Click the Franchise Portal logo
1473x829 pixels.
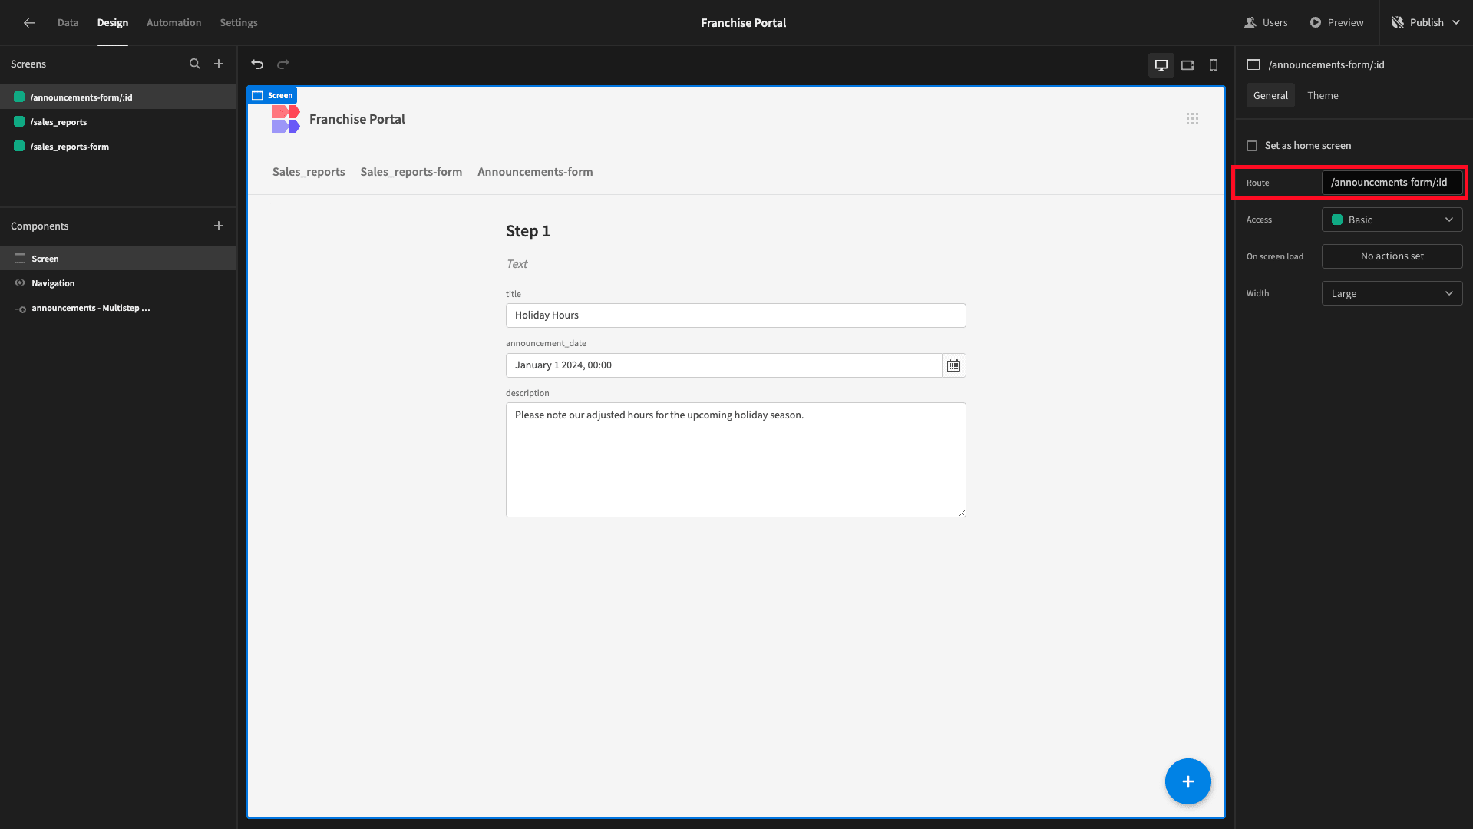pos(286,119)
